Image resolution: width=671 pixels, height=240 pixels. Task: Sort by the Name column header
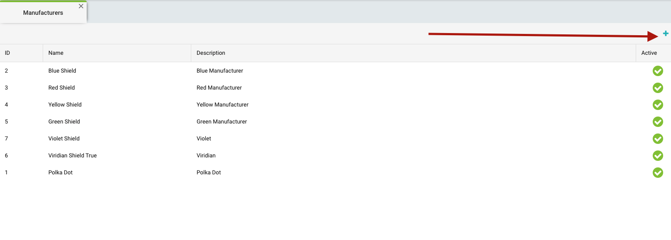(56, 53)
